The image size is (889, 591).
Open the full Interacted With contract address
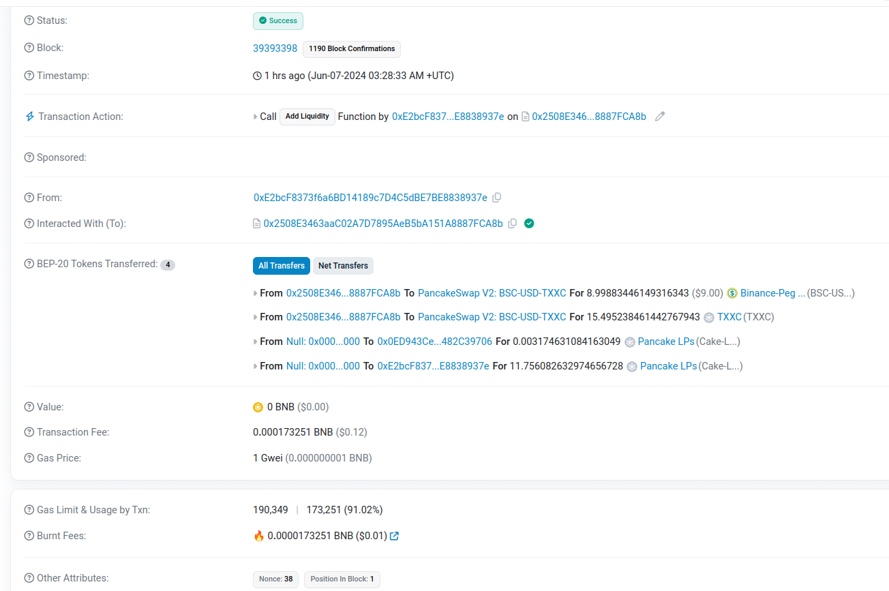click(x=383, y=224)
